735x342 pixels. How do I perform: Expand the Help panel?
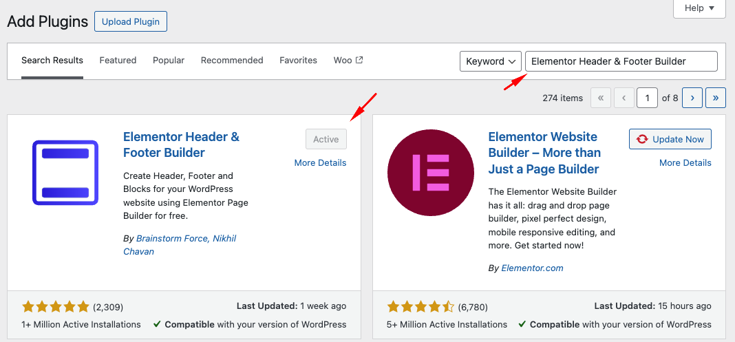[x=700, y=8]
